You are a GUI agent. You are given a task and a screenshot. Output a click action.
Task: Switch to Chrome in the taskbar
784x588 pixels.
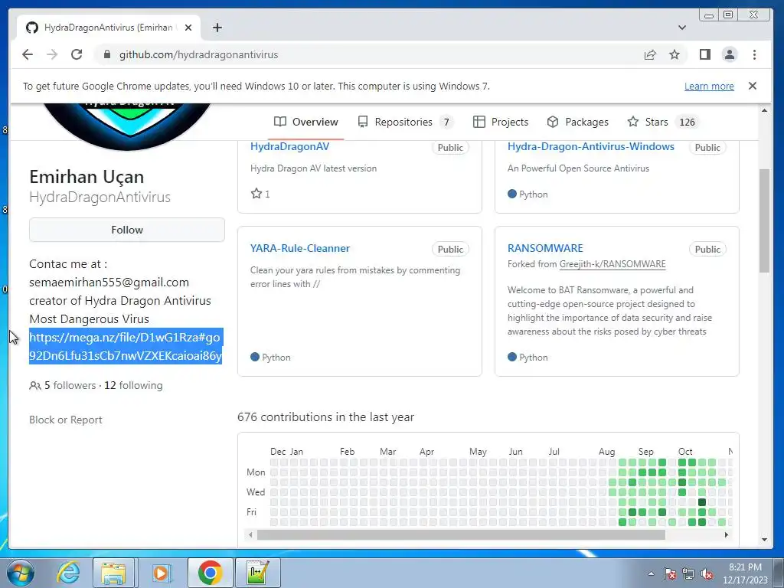[210, 573]
